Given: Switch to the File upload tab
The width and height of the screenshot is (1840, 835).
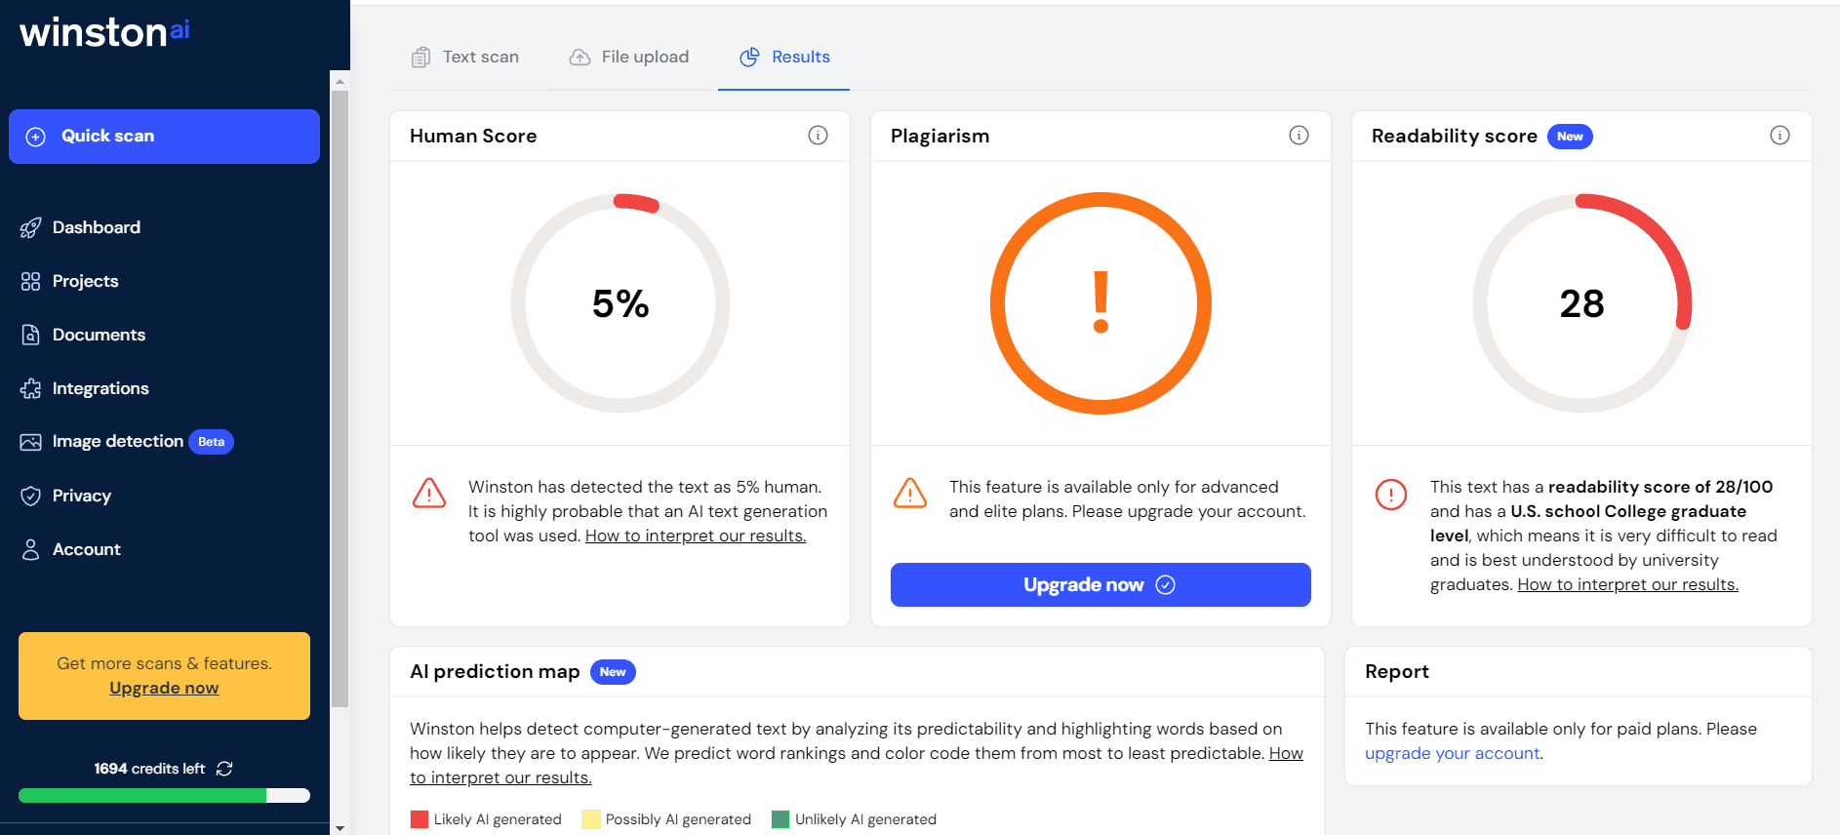Looking at the screenshot, I should 629,58.
